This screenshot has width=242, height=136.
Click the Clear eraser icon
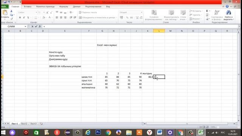207,19
